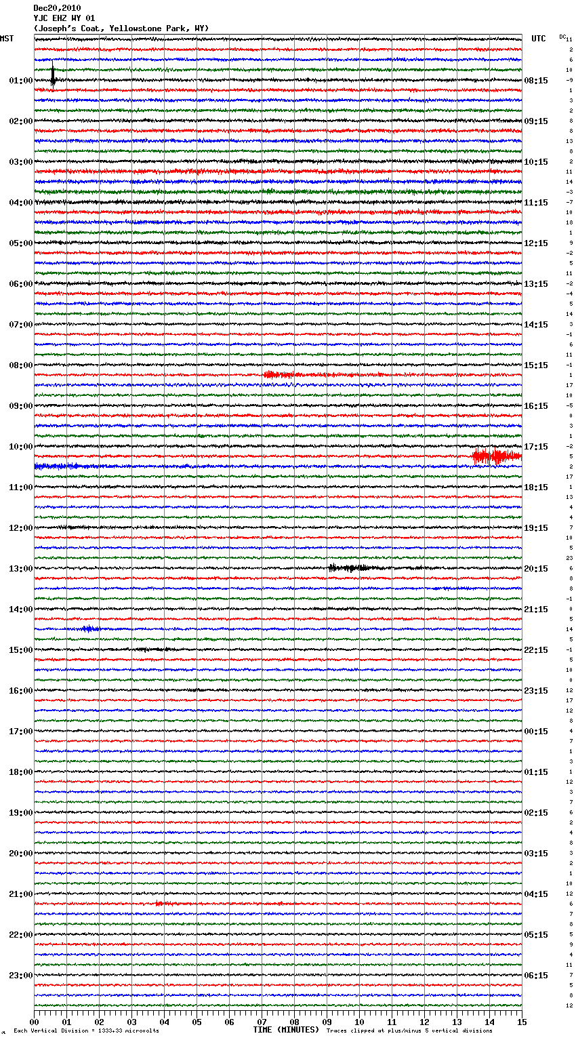Select the 20:00 MST row label
Screen dimensions: 576x1040
pyautogui.click(x=20, y=854)
